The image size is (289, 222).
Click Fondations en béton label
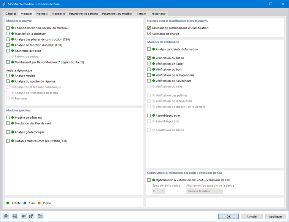click(x=170, y=130)
